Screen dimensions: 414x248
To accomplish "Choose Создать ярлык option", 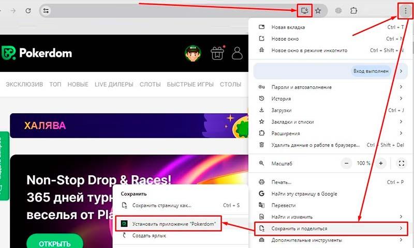I will click(181, 236).
